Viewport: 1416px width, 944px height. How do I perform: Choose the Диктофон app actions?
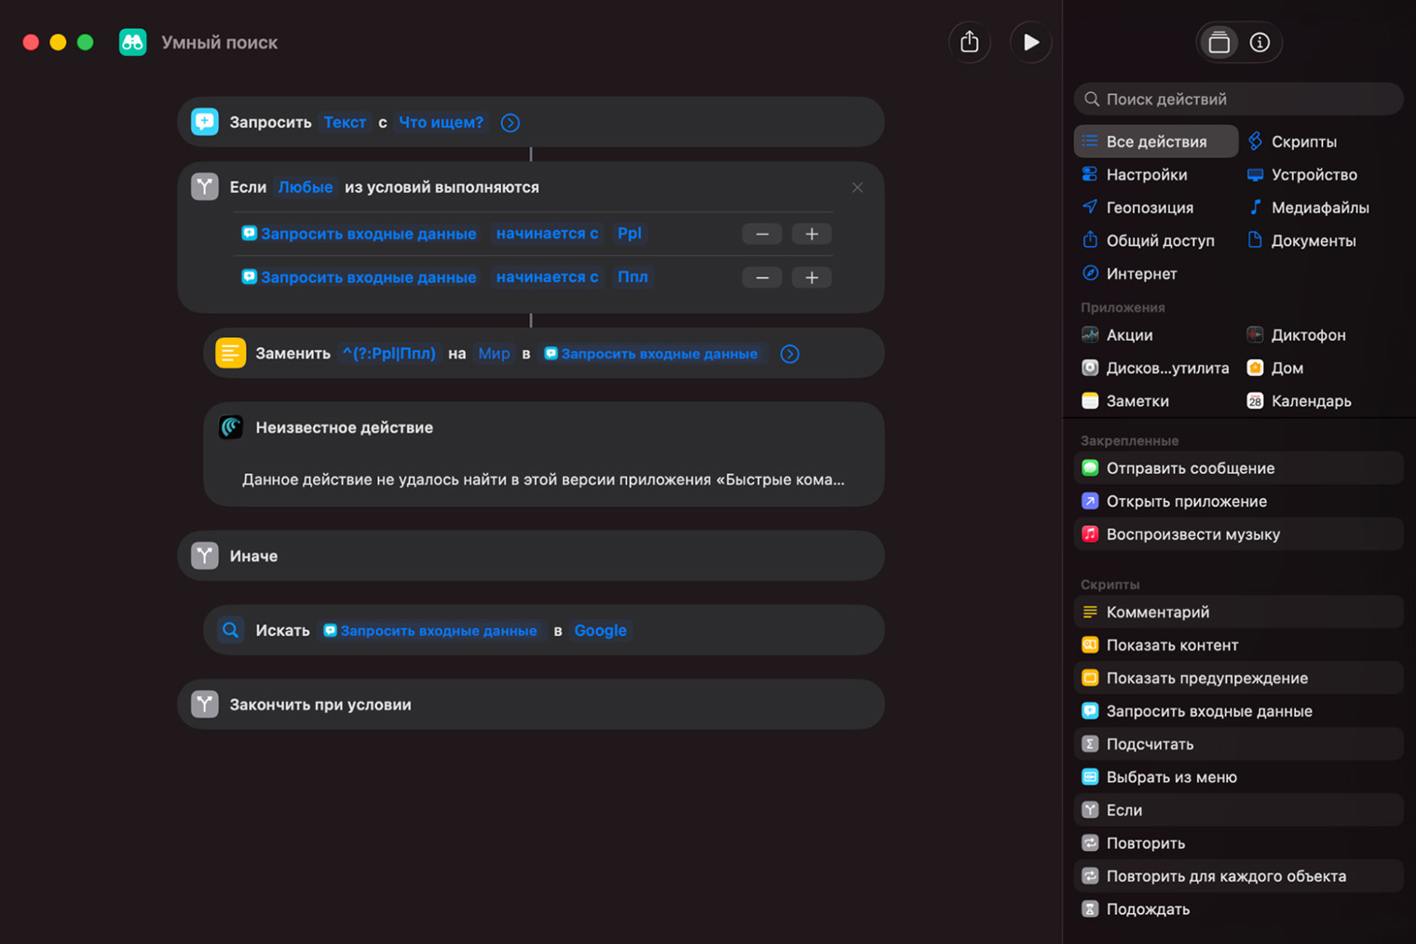[x=1308, y=335]
